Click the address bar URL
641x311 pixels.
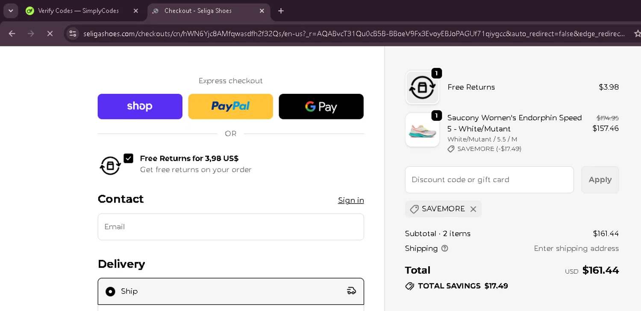pyautogui.click(x=354, y=33)
